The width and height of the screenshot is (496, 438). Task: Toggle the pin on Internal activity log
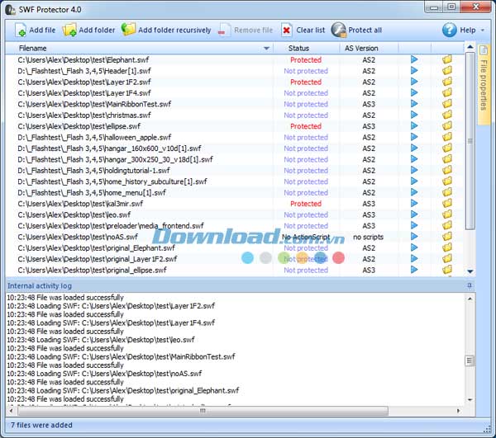click(470, 285)
